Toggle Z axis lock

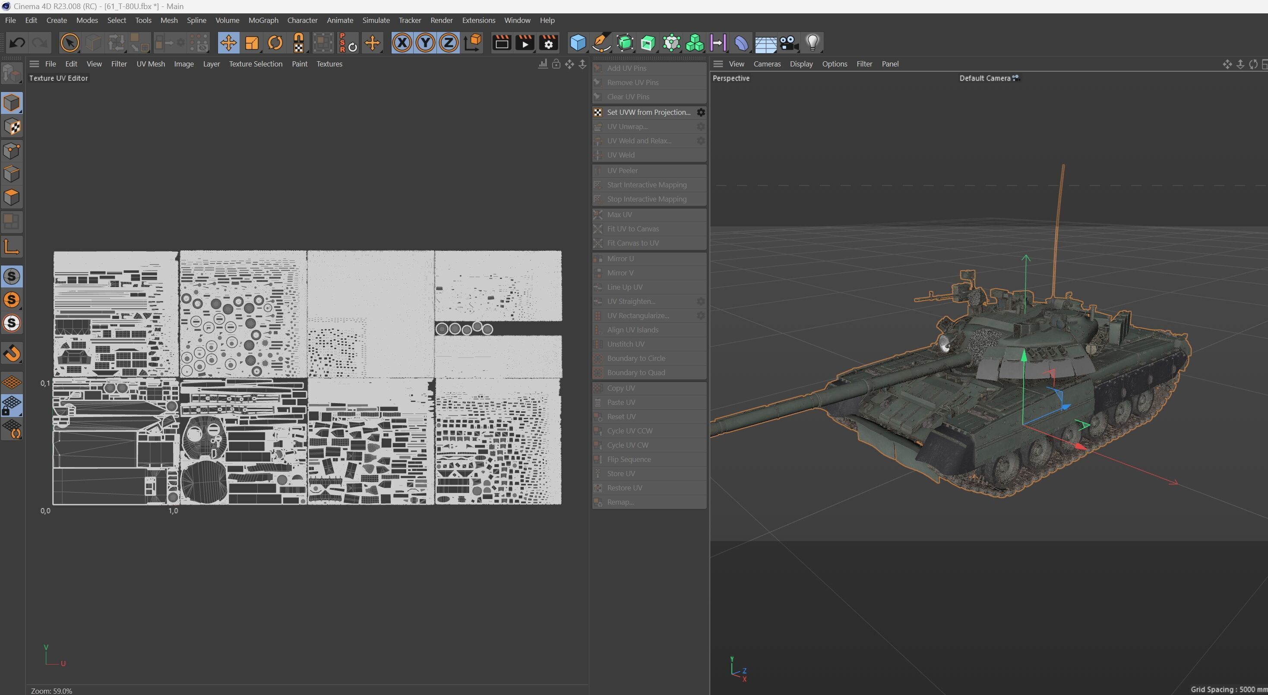(x=449, y=43)
